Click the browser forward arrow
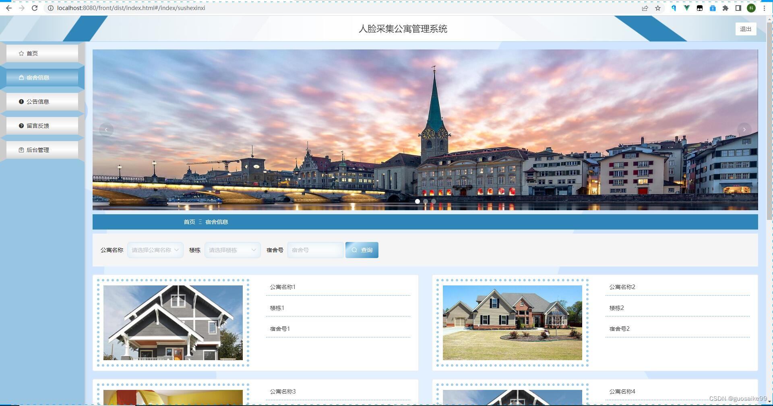The image size is (773, 406). click(22, 8)
